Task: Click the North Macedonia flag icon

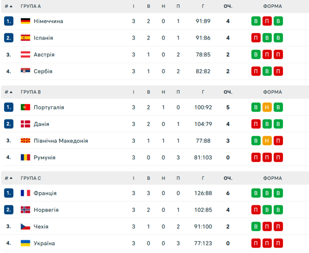Action: point(25,141)
